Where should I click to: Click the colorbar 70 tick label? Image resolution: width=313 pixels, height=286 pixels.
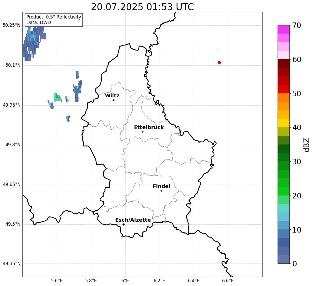coord(297,25)
